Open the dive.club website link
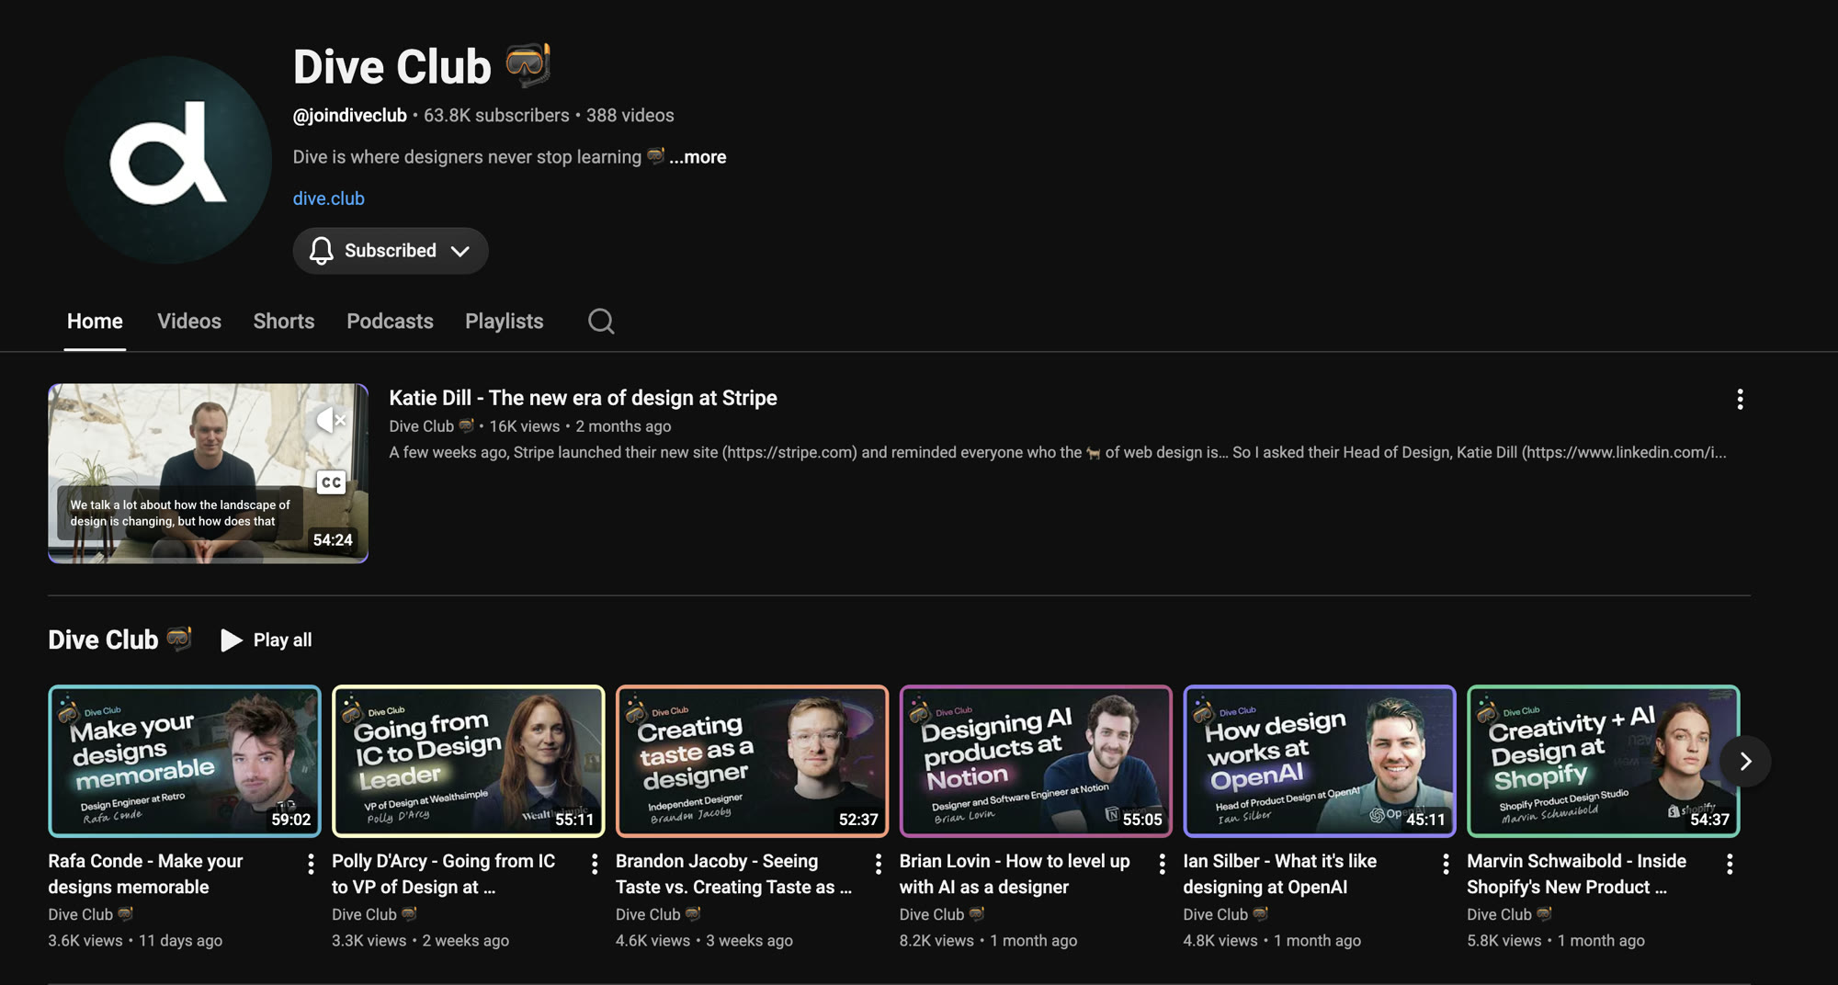 pos(328,198)
